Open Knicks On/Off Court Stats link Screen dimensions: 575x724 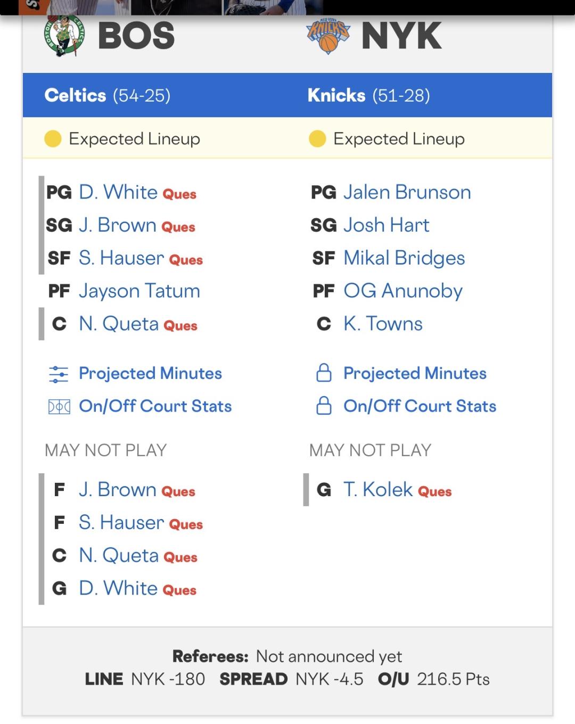[x=420, y=406]
